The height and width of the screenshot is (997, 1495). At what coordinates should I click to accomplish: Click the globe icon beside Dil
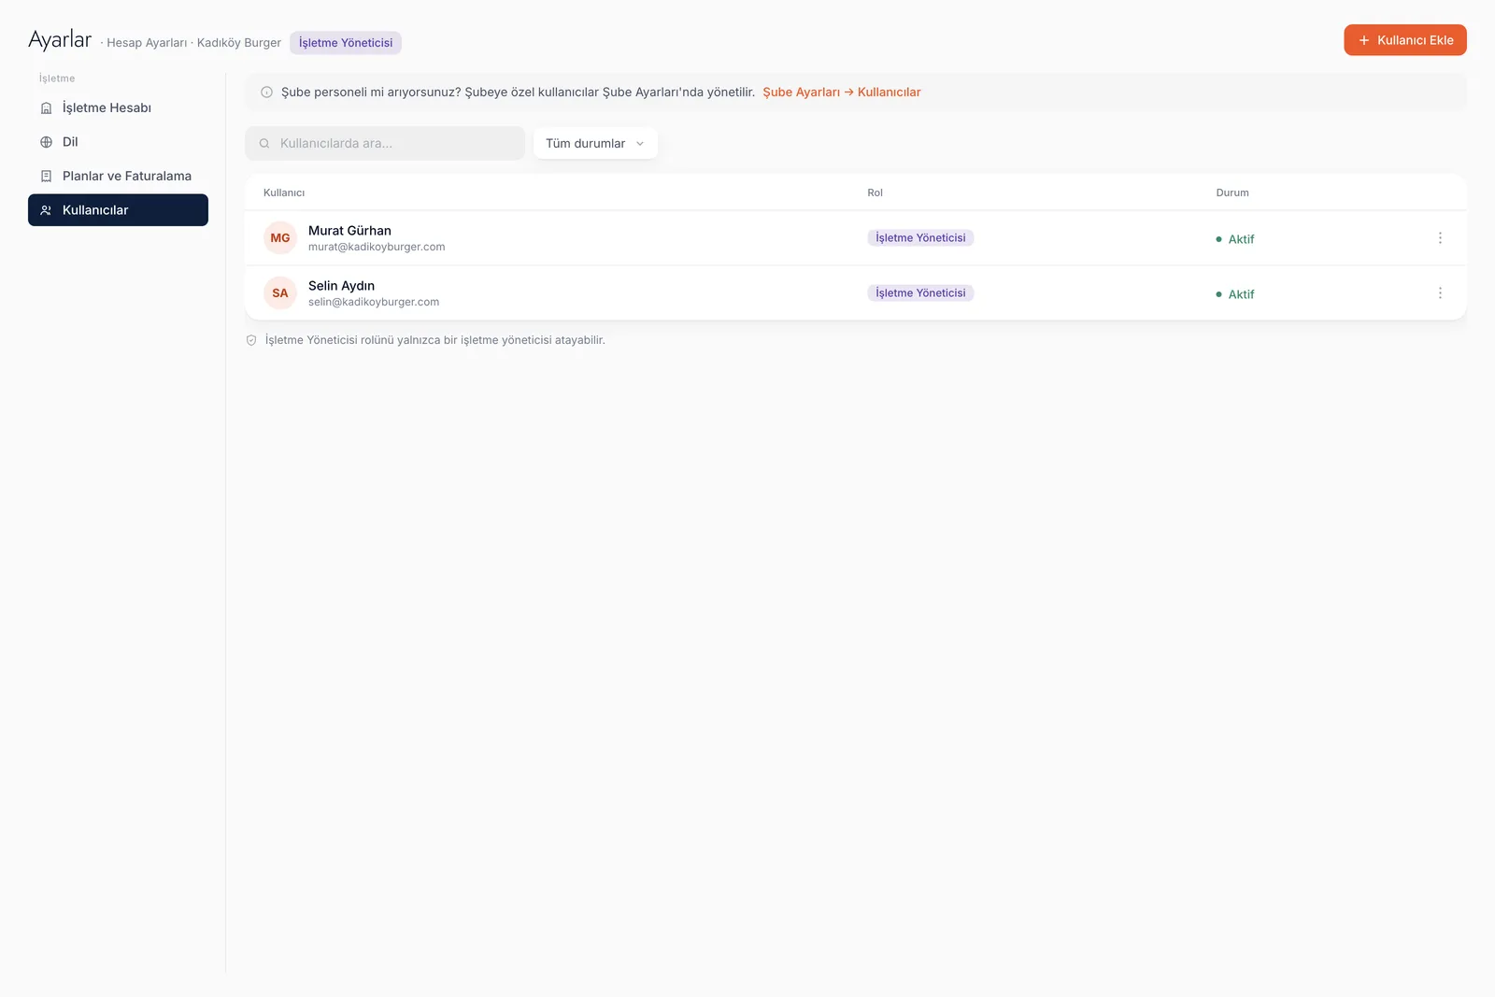pos(46,142)
